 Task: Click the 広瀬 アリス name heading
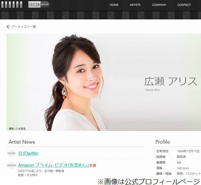coord(171,81)
